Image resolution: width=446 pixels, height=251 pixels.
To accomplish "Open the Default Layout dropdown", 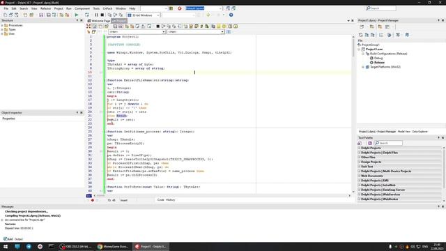I will pyautogui.click(x=220, y=8).
